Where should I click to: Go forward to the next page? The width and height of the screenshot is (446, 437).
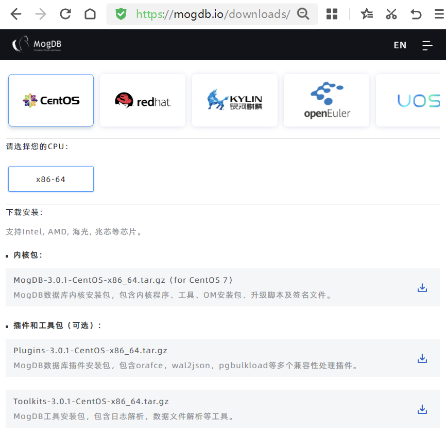point(41,14)
